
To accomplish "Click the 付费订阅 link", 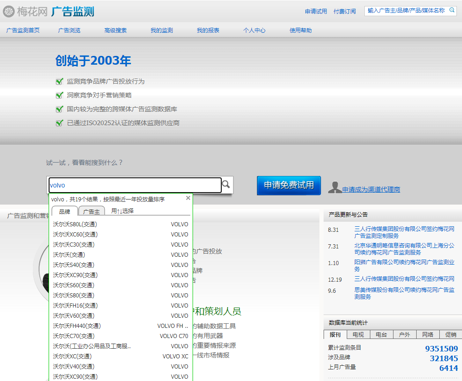I will coord(345,12).
